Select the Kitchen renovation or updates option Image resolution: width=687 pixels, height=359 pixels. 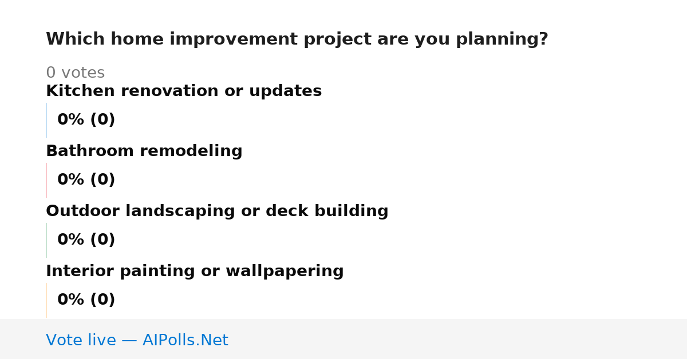point(184,91)
